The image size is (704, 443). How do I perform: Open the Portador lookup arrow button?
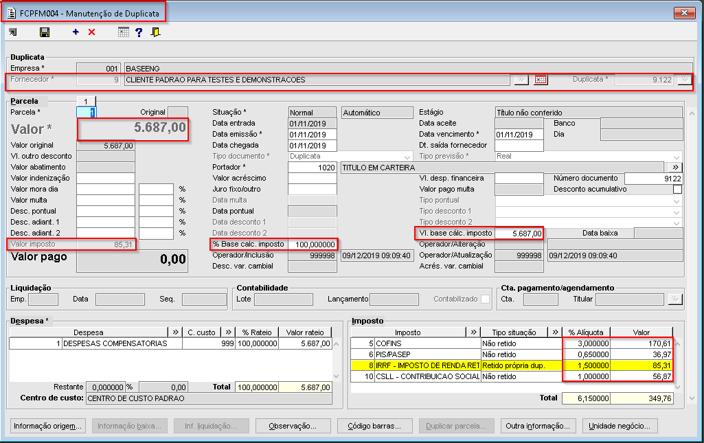(675, 168)
